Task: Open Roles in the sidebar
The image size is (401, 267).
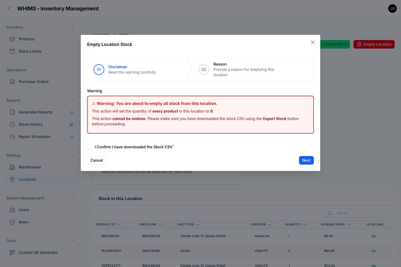Action: (x=41, y=222)
